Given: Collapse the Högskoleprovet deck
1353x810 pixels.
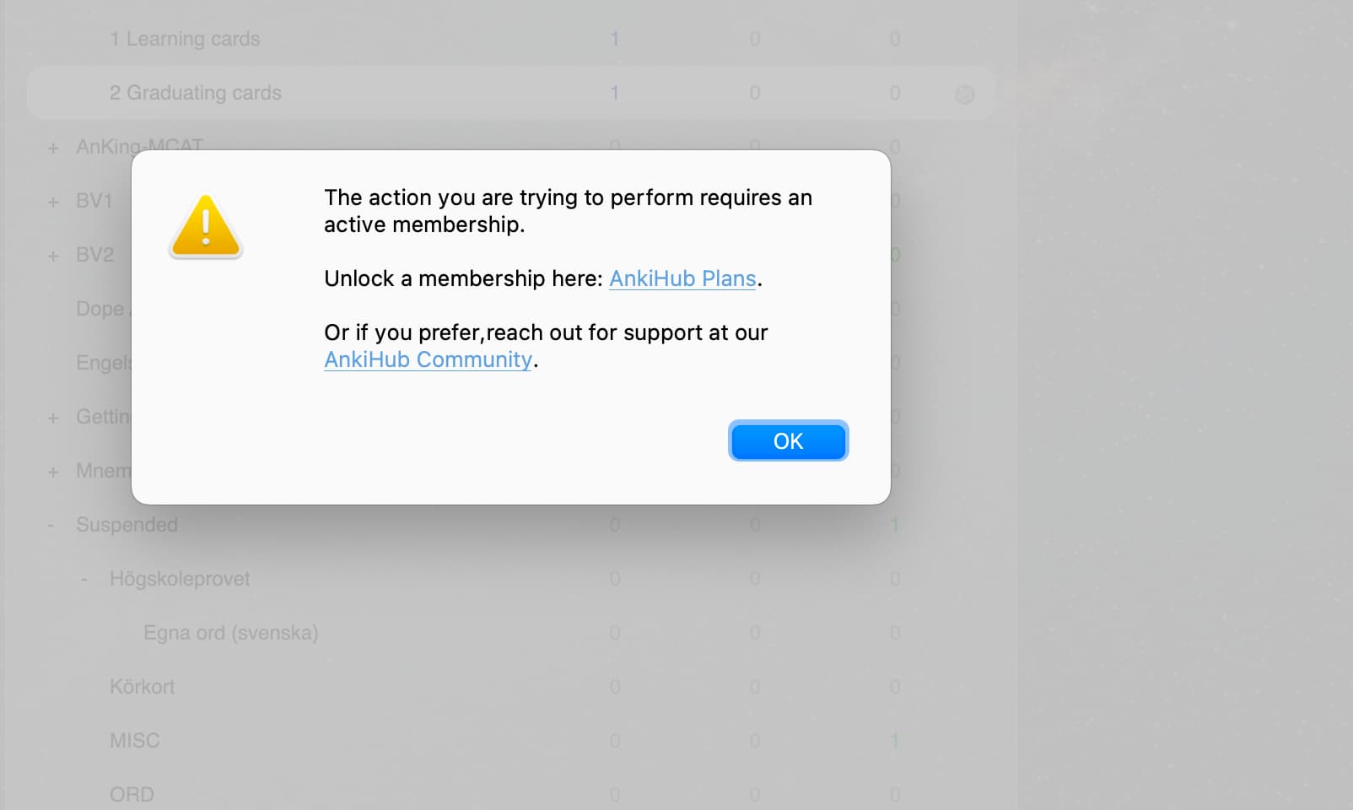Looking at the screenshot, I should click(x=84, y=580).
